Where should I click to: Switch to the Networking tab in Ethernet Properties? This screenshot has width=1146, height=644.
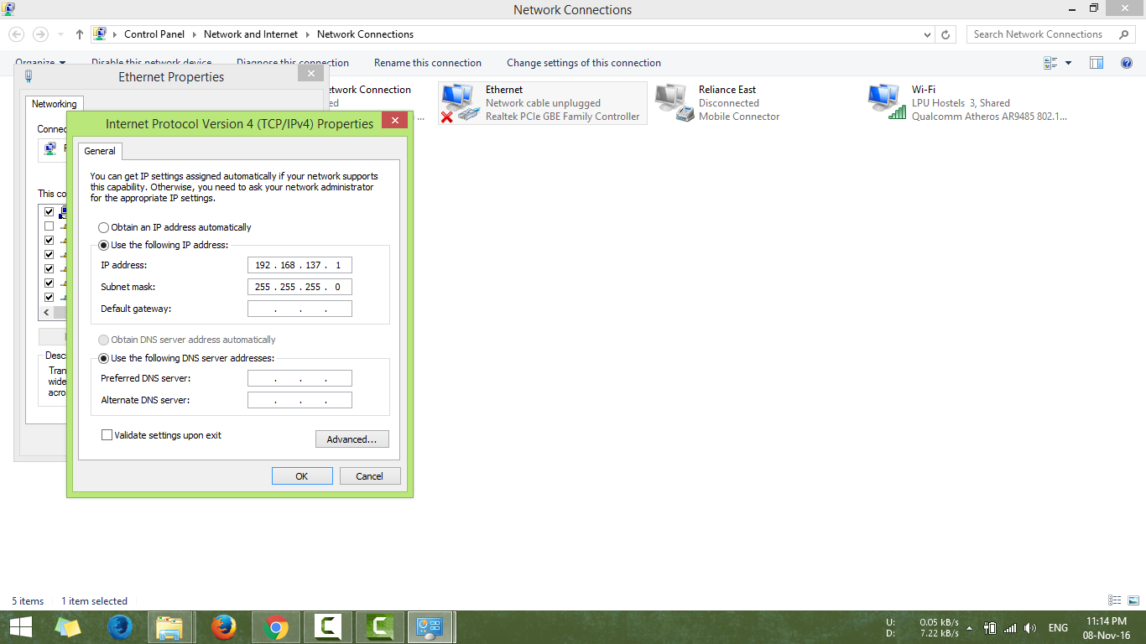coord(54,103)
